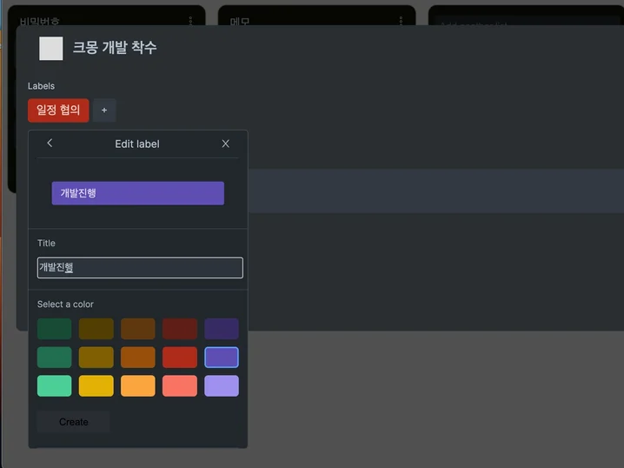Click the plus icon to add label
624x468 pixels.
pos(104,110)
